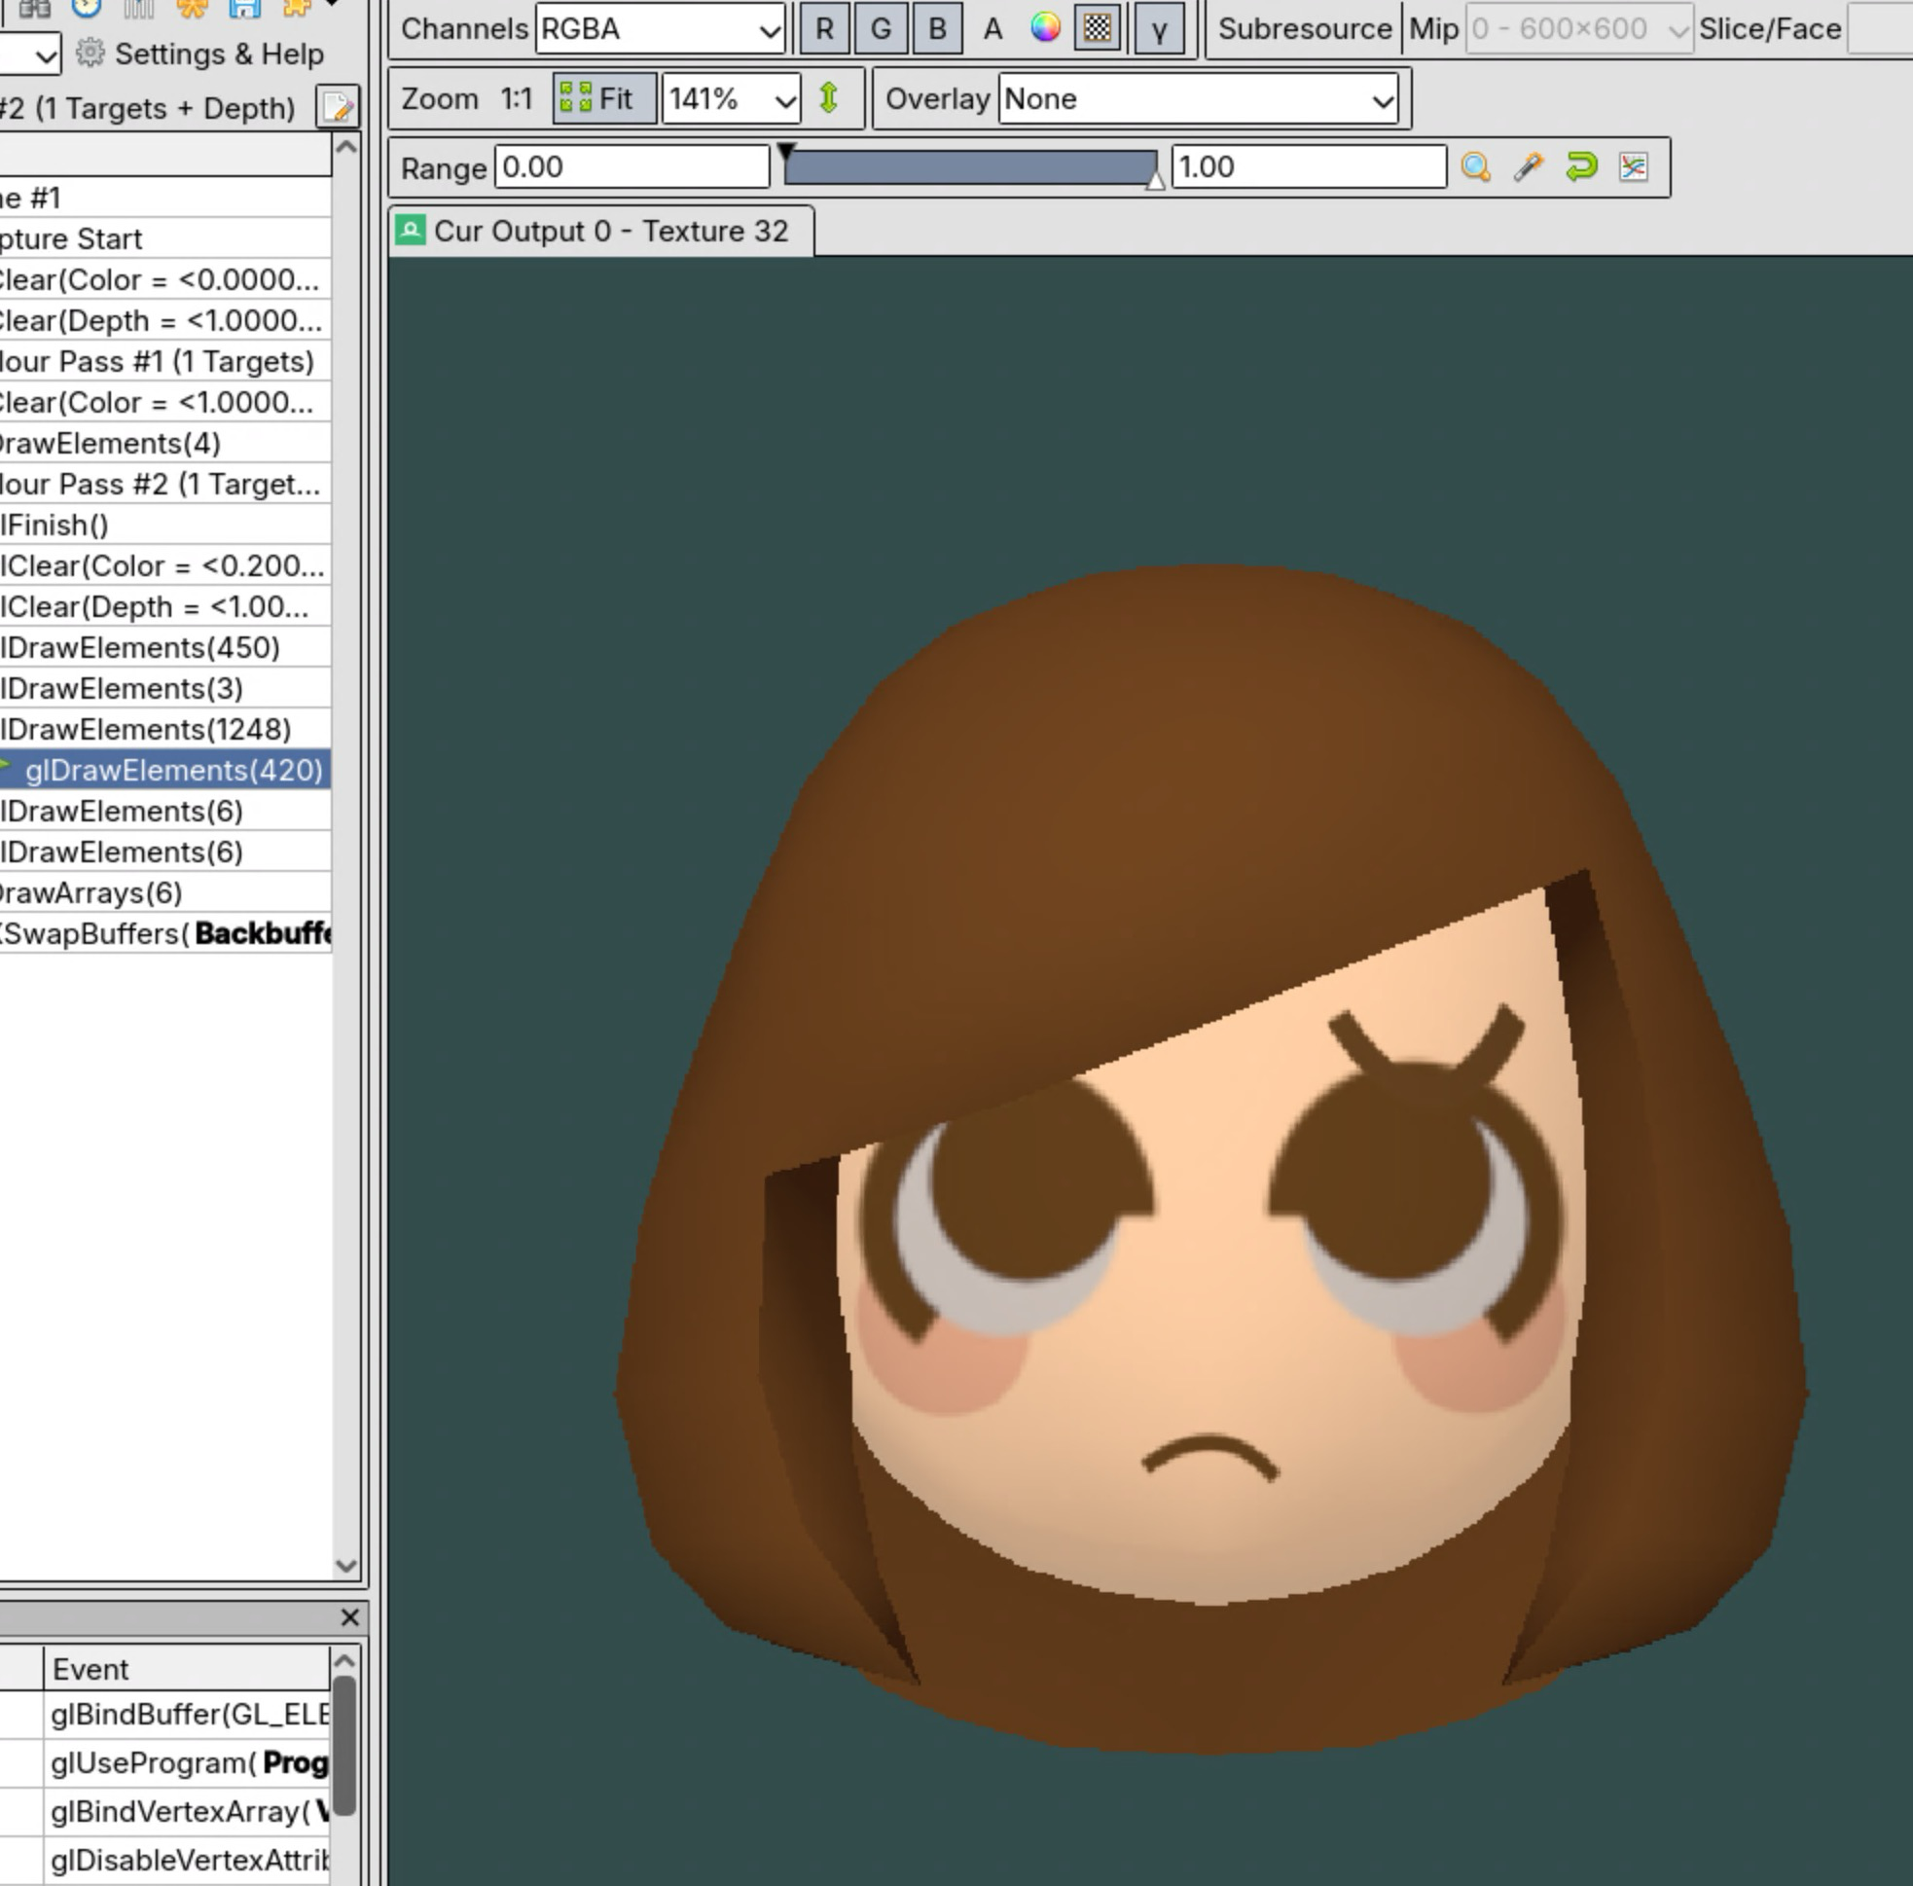Click the binoculars find-event icon

coord(35,10)
